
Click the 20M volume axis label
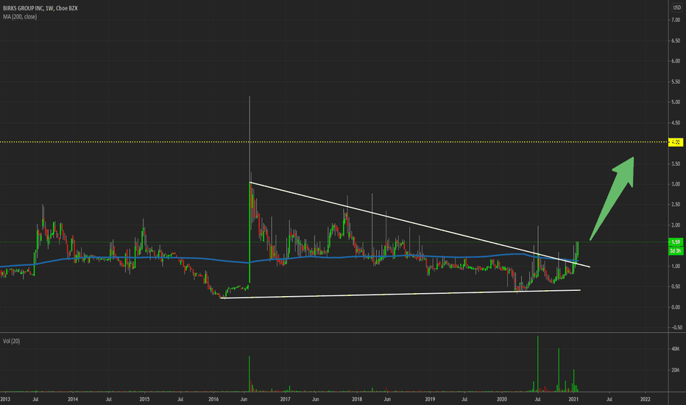coord(676,370)
